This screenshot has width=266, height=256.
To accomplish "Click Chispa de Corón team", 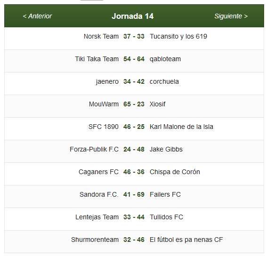I will [175, 172].
